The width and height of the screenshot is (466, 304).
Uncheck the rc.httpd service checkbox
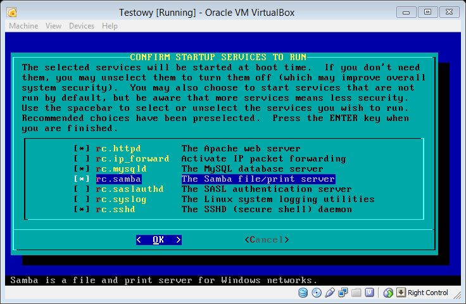[x=82, y=148]
